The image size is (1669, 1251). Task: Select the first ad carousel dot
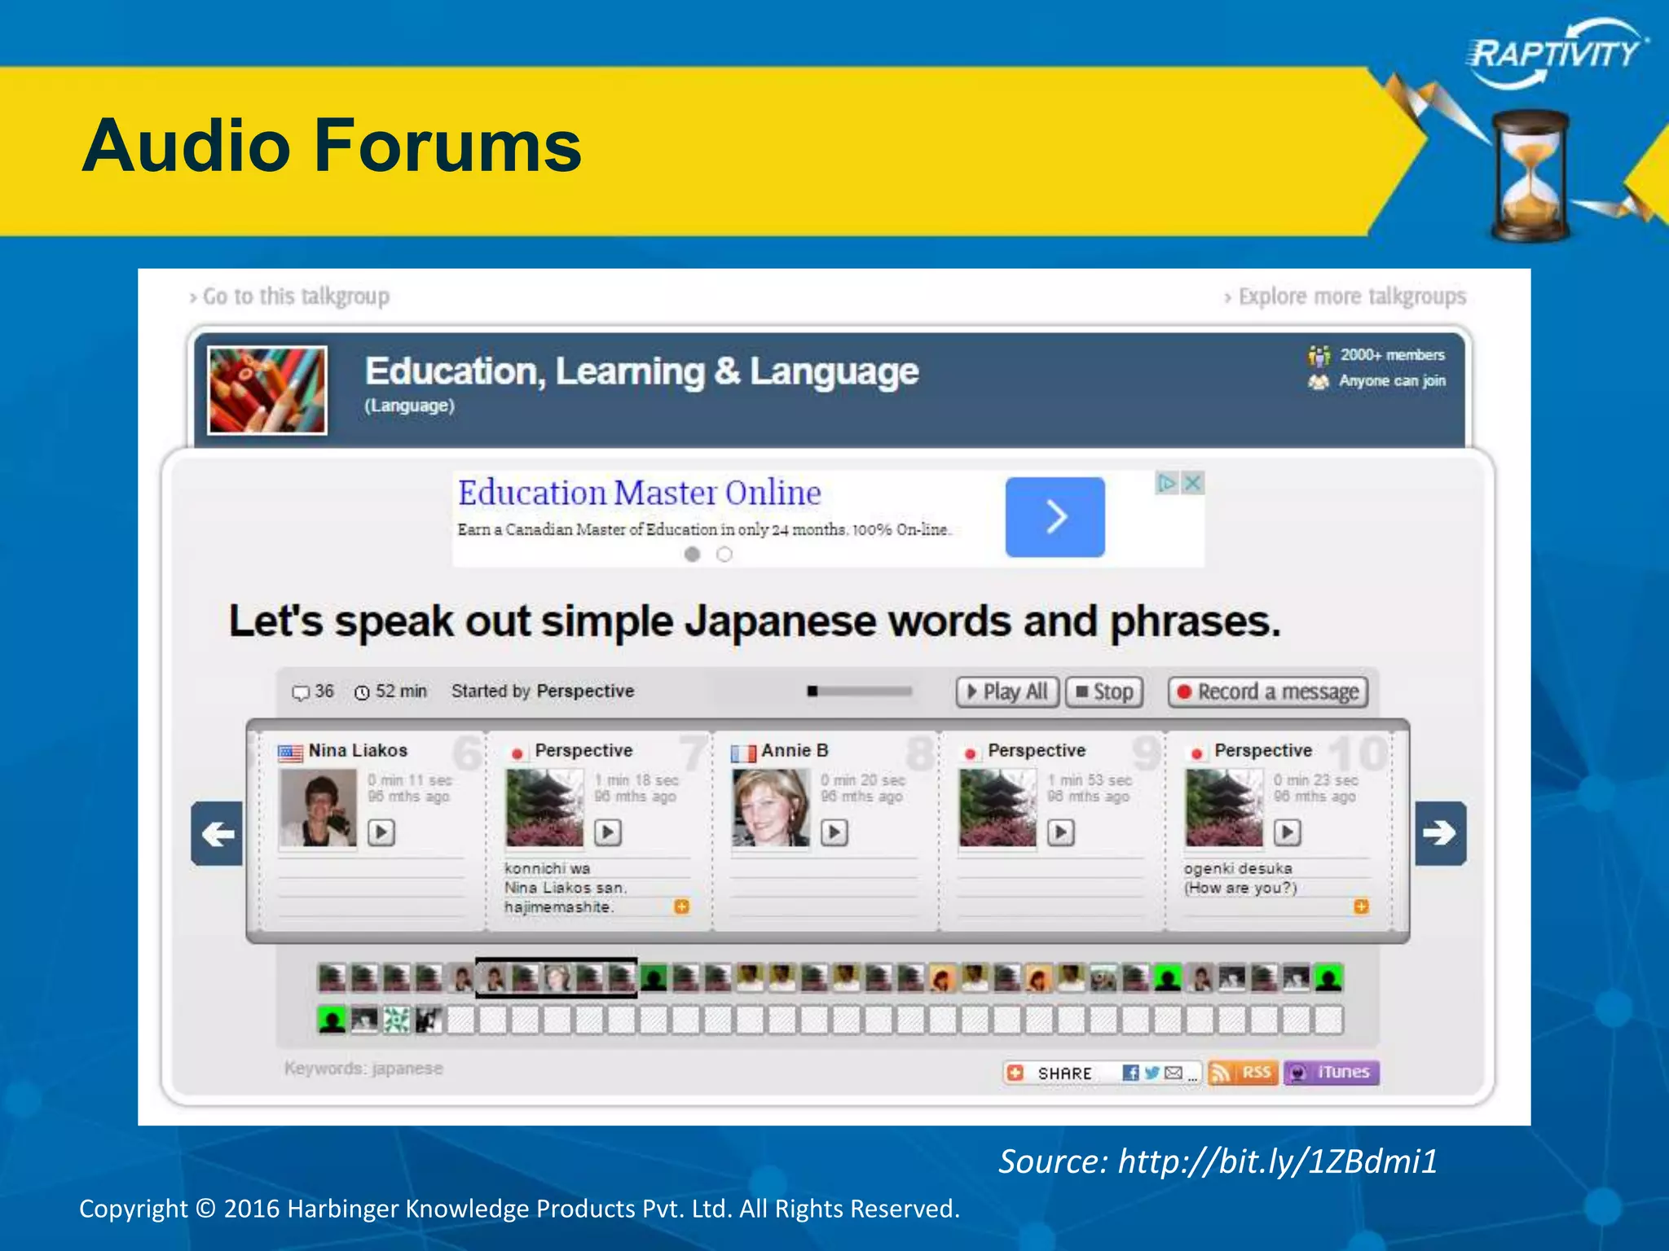point(693,554)
